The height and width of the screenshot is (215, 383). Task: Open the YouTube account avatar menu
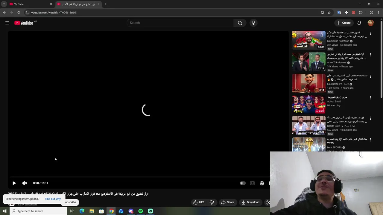click(371, 23)
